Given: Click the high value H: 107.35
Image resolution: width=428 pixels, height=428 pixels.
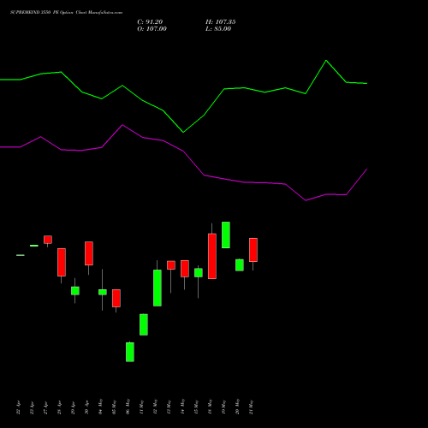Looking at the screenshot, I should pyautogui.click(x=221, y=22).
